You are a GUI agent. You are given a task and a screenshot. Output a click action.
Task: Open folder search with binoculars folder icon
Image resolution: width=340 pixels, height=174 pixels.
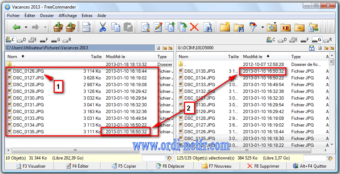point(239,28)
